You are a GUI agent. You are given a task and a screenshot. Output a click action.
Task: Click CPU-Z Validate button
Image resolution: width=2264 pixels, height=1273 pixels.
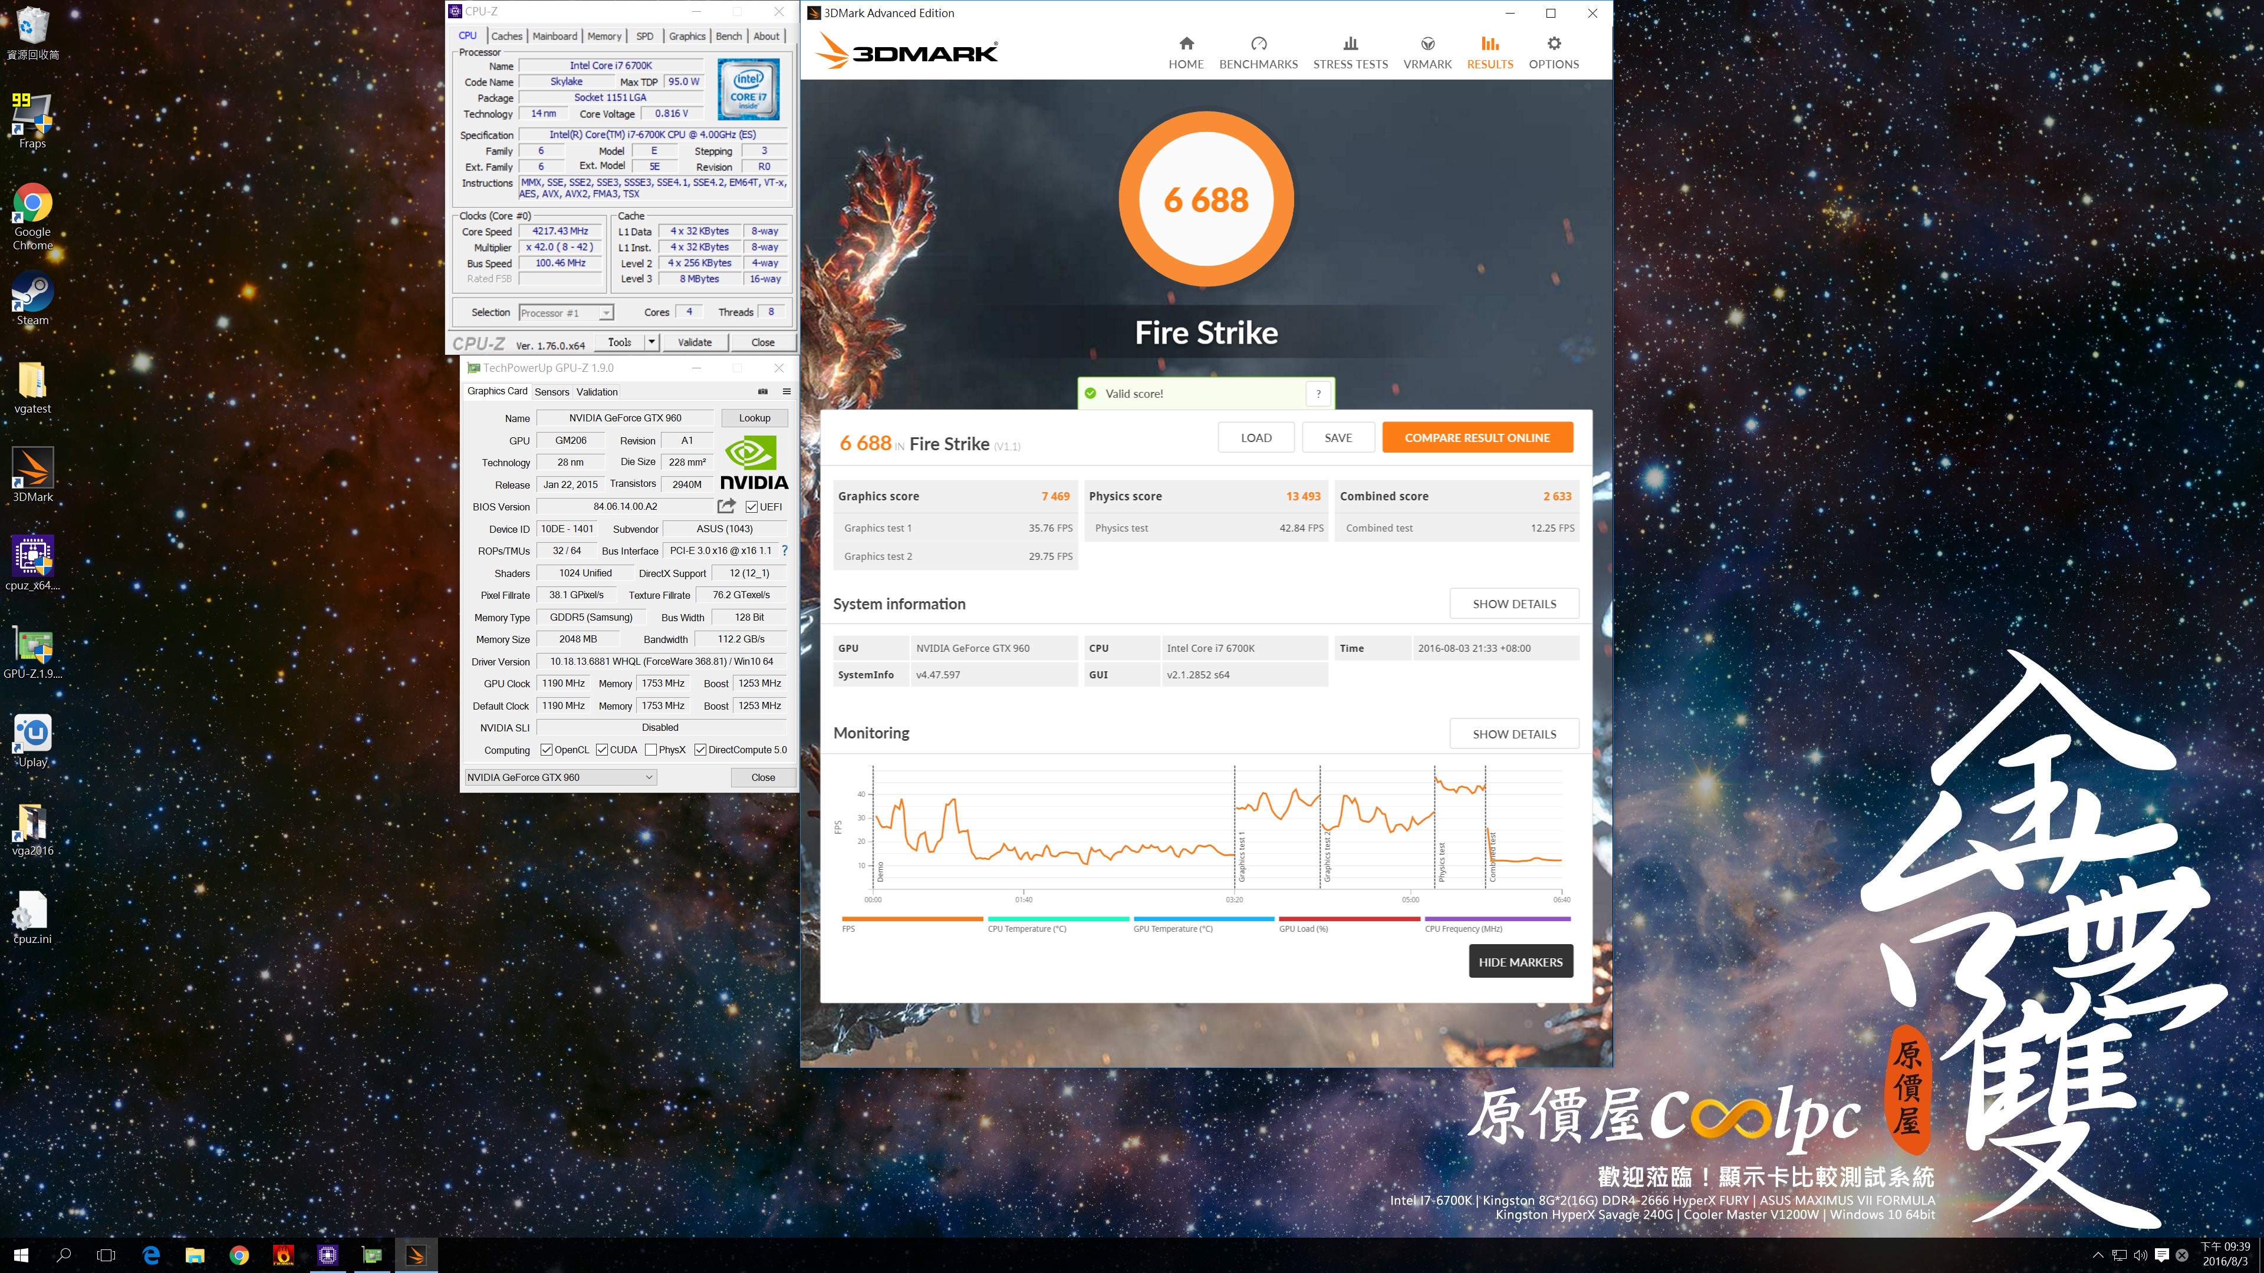tap(695, 342)
